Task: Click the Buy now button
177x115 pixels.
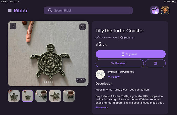Action: click(x=131, y=54)
